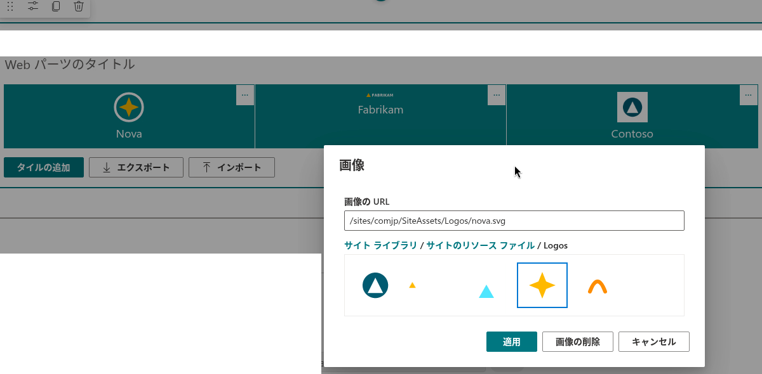This screenshot has width=762, height=374.
Task: Go to サイト ライブラリ breadcrumb link
Action: [381, 245]
